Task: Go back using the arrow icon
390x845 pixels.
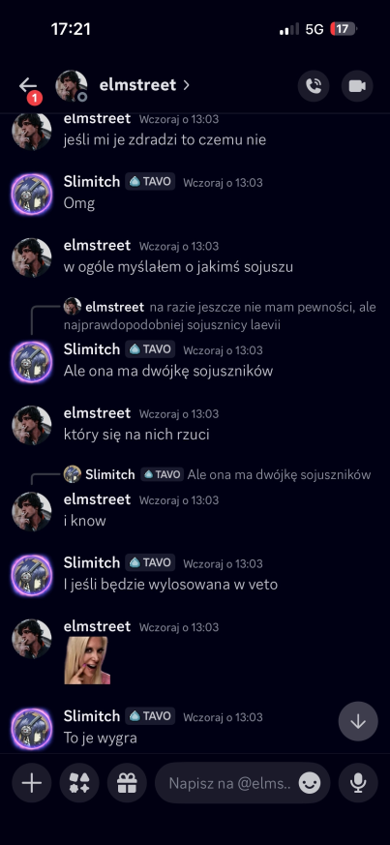Action: click(28, 85)
